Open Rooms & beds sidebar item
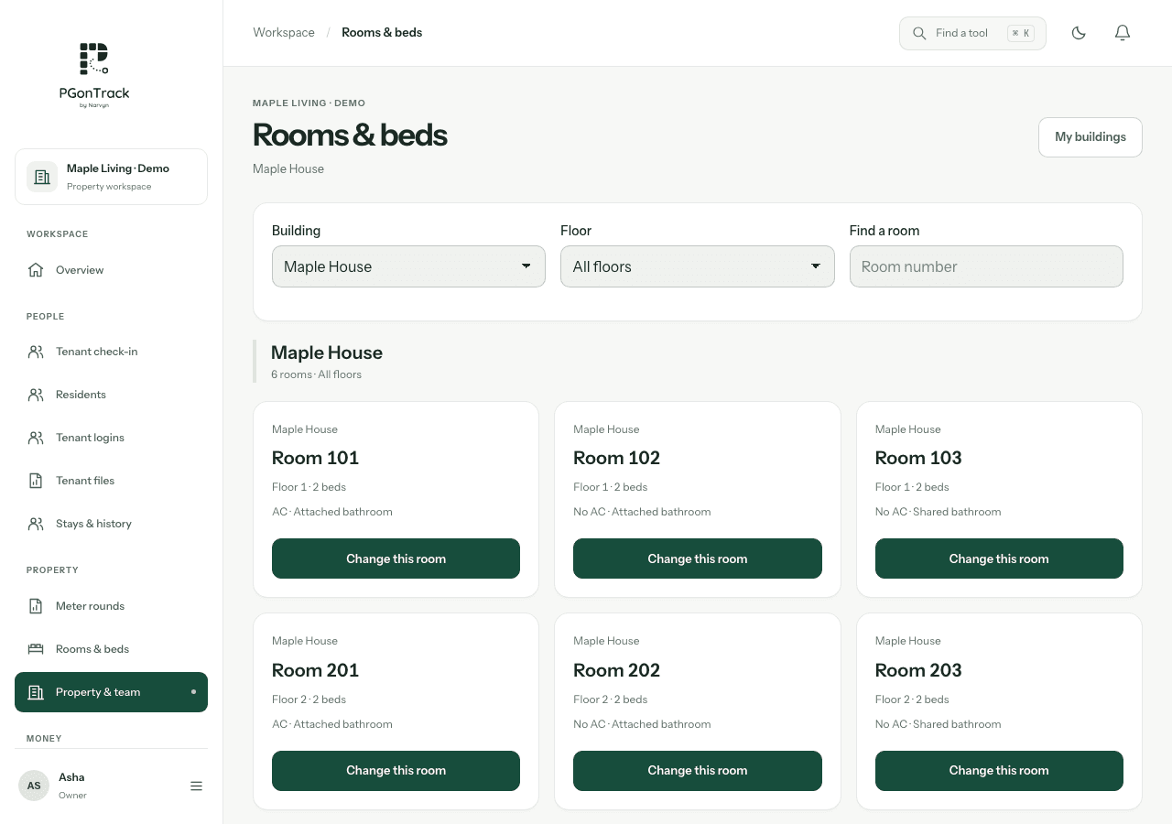Screen dimensions: 1172x824 (111, 649)
